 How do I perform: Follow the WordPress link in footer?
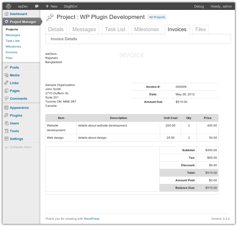pos(91,219)
